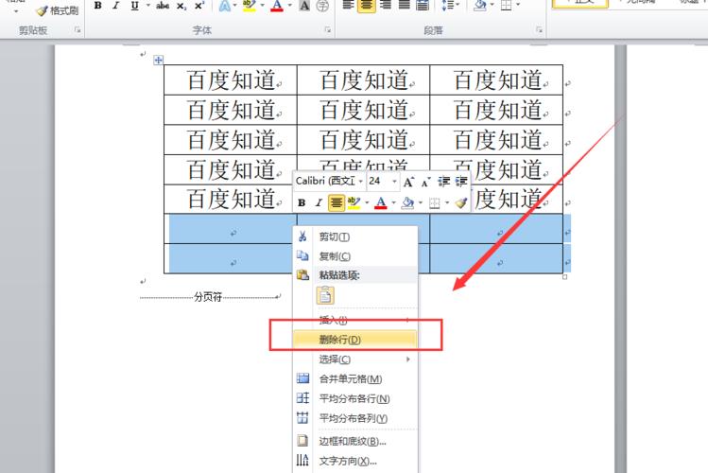Open the underline style dropdown arrow in the ribbon

tap(148, 6)
